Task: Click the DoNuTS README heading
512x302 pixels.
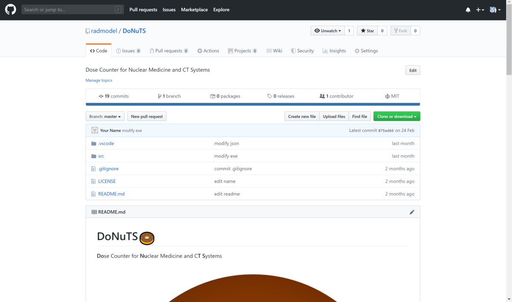Action: (x=117, y=236)
